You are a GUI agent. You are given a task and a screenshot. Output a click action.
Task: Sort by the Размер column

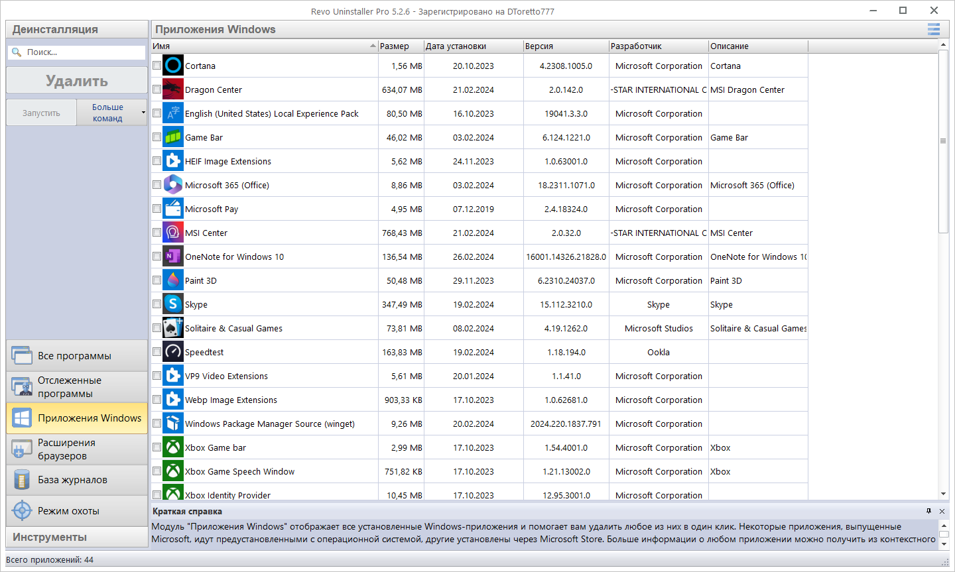click(x=401, y=46)
